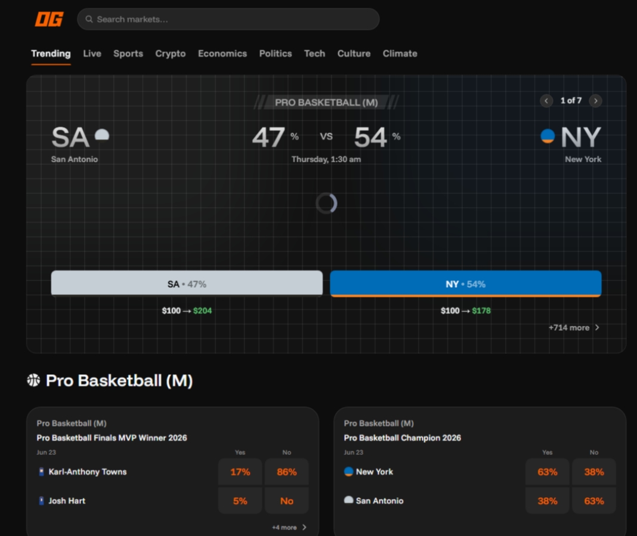Pick the NY 54% outcome button
This screenshot has height=536, width=637.
(x=466, y=284)
